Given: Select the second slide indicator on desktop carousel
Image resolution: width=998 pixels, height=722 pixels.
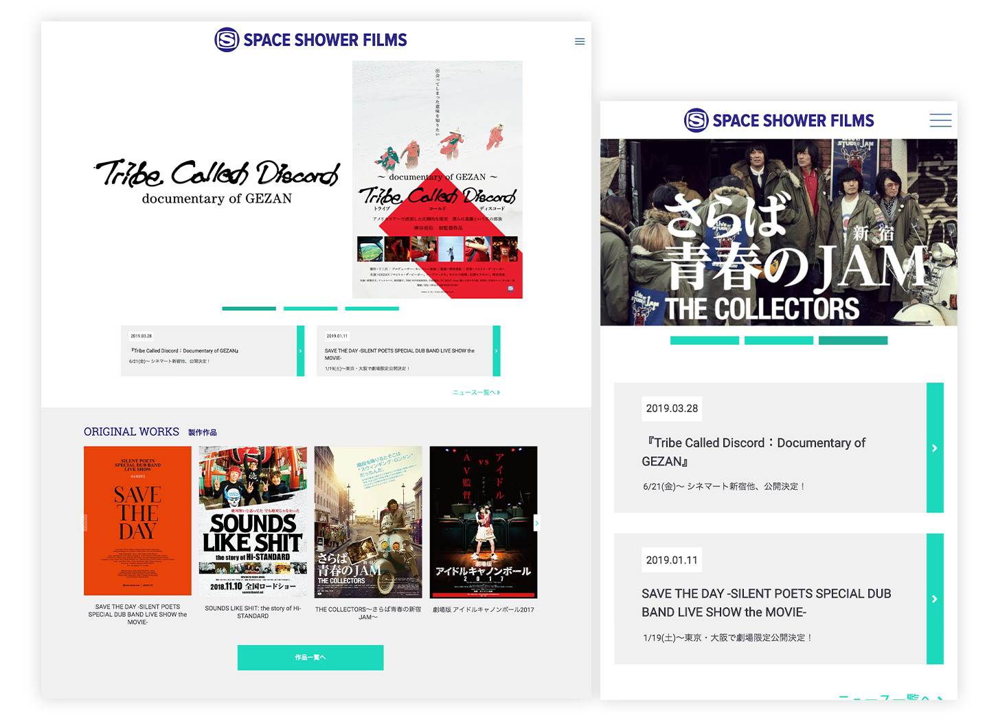Looking at the screenshot, I should click(x=310, y=308).
